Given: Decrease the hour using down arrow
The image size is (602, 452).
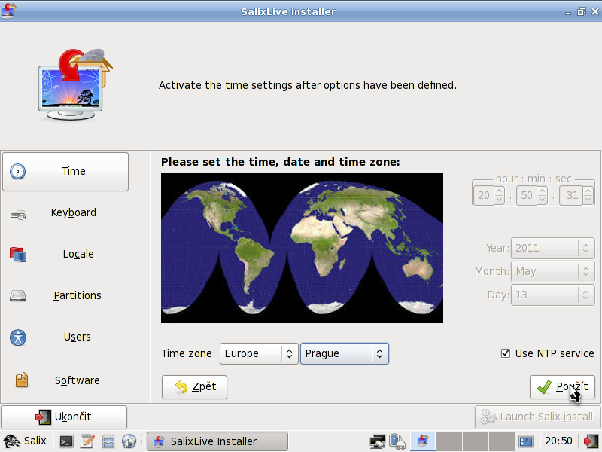Looking at the screenshot, I should coord(499,200).
